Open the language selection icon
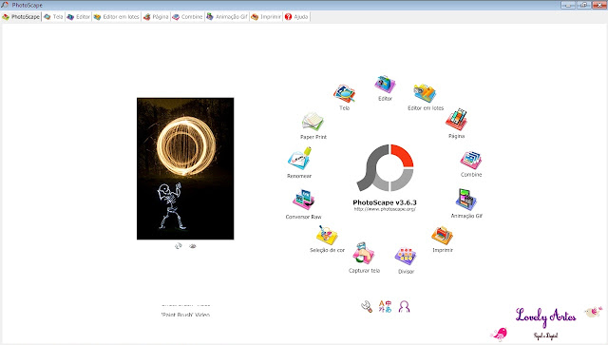This screenshot has width=608, height=345. pos(385,306)
